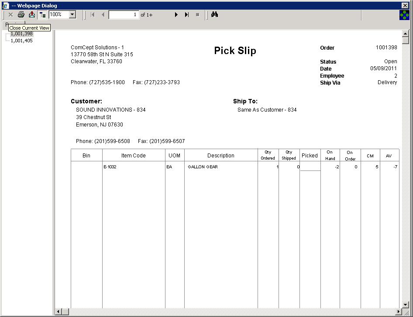Go to the next page
The width and height of the screenshot is (413, 317).
tap(176, 15)
